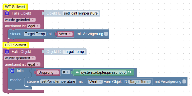192x96 pixels.
Task: Click the opening quote icon of text block
Action: pyautogui.click(x=77, y=72)
